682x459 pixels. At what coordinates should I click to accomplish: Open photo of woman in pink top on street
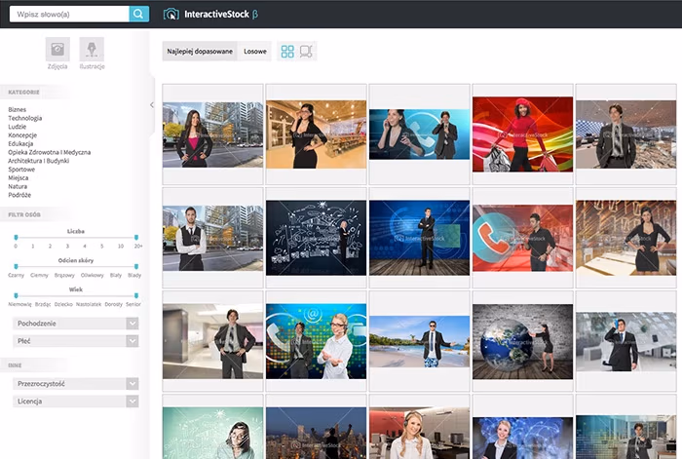point(212,134)
